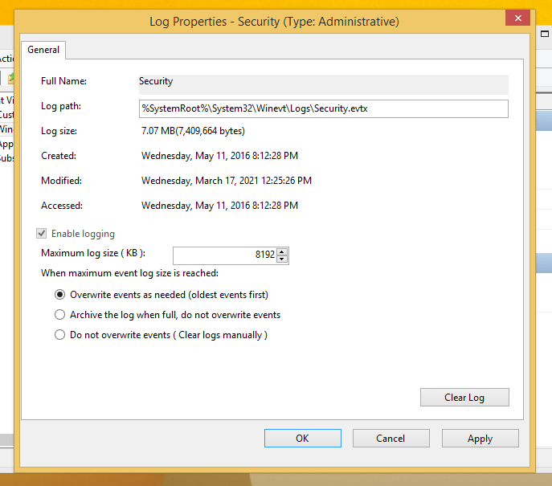Viewport: 552px width, 486px height.
Task: Confirm settings with the OK button
Action: 302,438
